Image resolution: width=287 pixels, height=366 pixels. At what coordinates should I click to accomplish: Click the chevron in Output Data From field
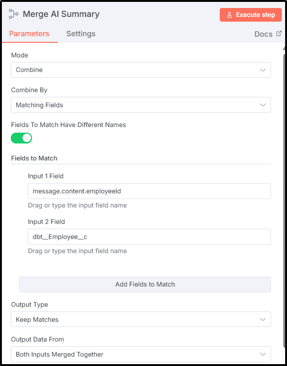(263, 354)
